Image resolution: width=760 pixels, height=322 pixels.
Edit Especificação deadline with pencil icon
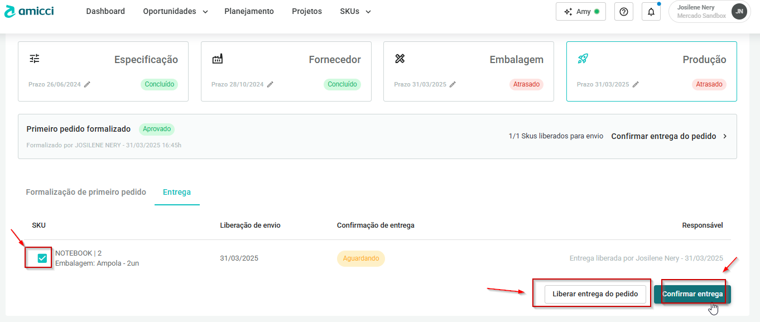[88, 85]
